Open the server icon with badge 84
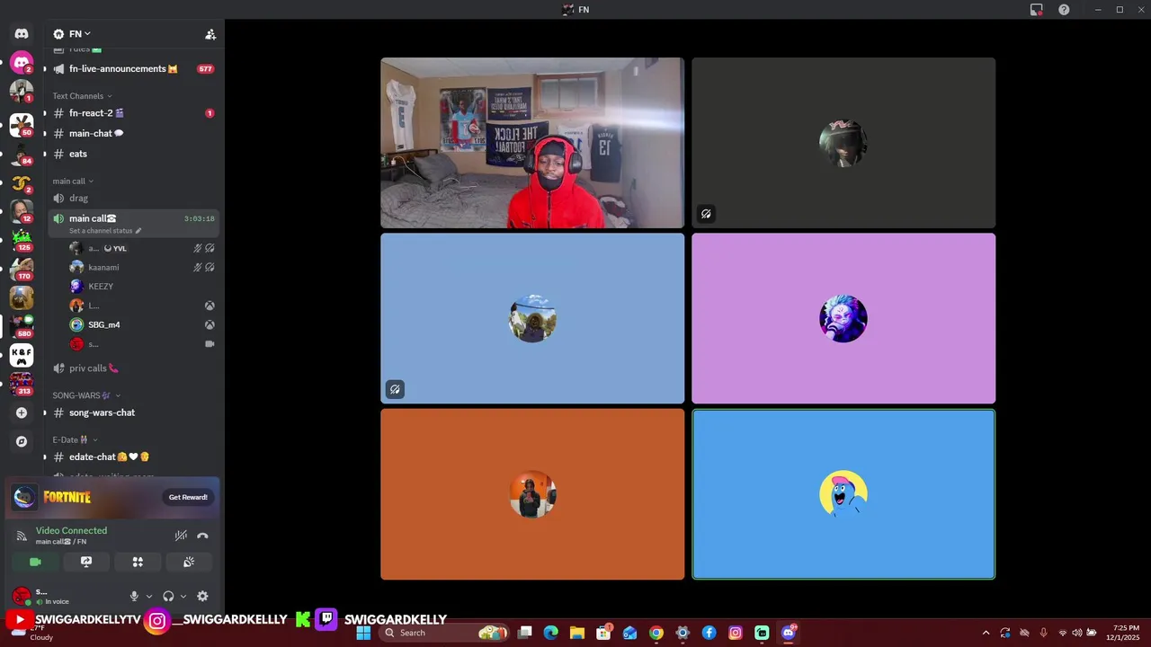The image size is (1151, 647). (22, 155)
